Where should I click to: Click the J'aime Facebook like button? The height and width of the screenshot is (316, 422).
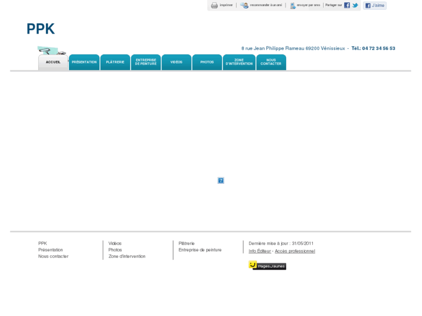click(374, 5)
